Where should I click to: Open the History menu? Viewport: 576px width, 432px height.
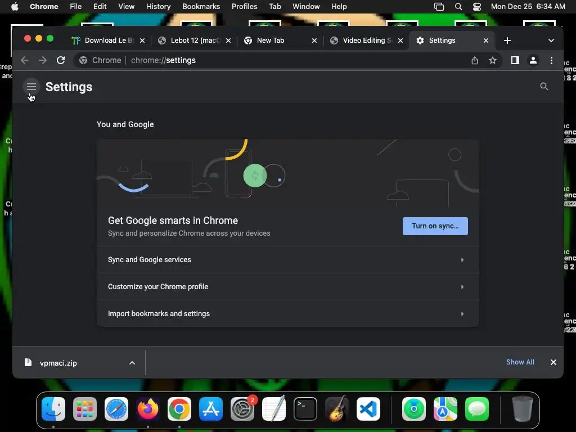158,7
